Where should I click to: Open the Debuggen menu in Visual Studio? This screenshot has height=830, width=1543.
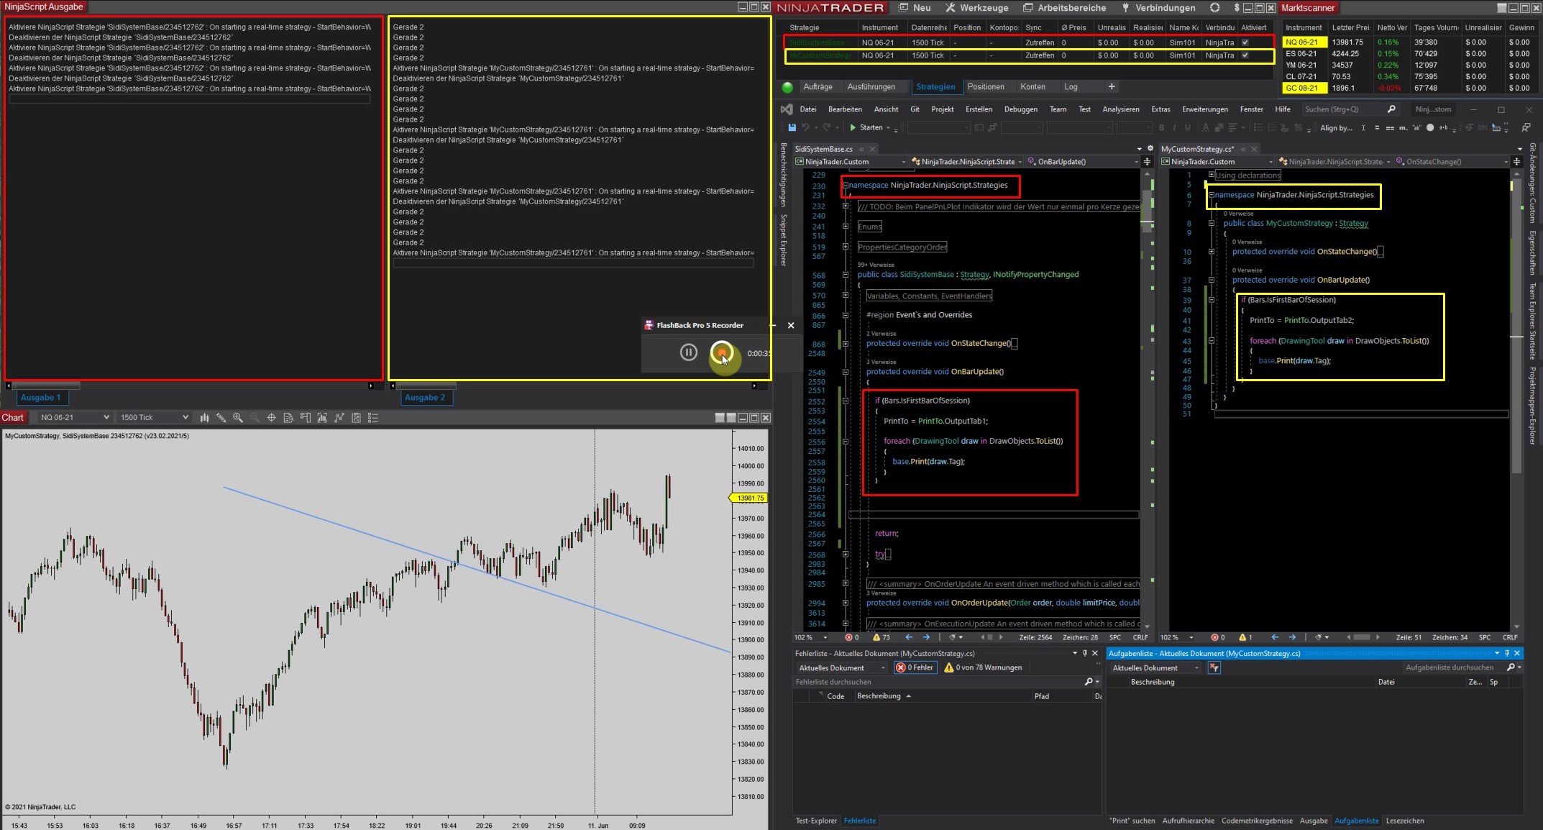point(1020,109)
